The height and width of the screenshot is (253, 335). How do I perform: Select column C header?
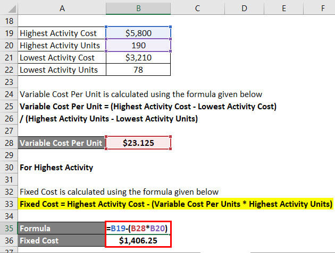198,8
